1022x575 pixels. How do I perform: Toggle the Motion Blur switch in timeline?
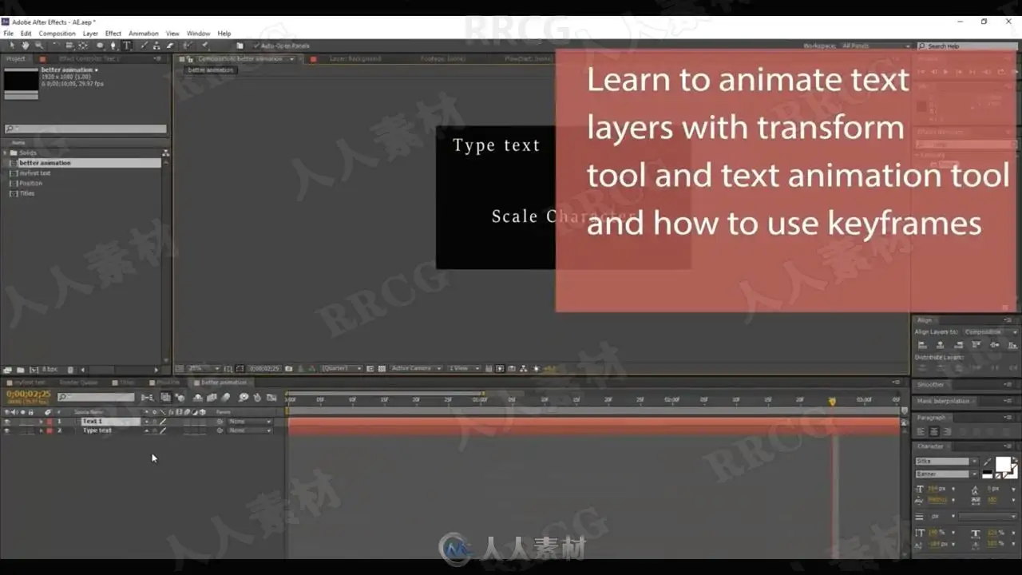pyautogui.click(x=226, y=397)
